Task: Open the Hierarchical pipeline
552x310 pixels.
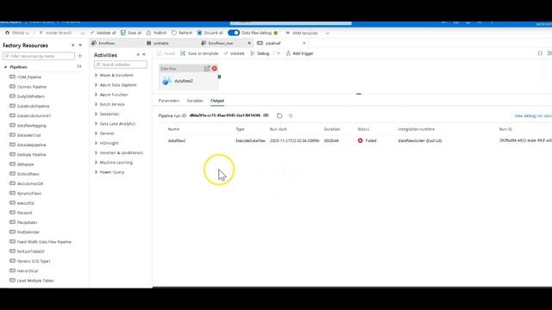Action: click(x=28, y=271)
